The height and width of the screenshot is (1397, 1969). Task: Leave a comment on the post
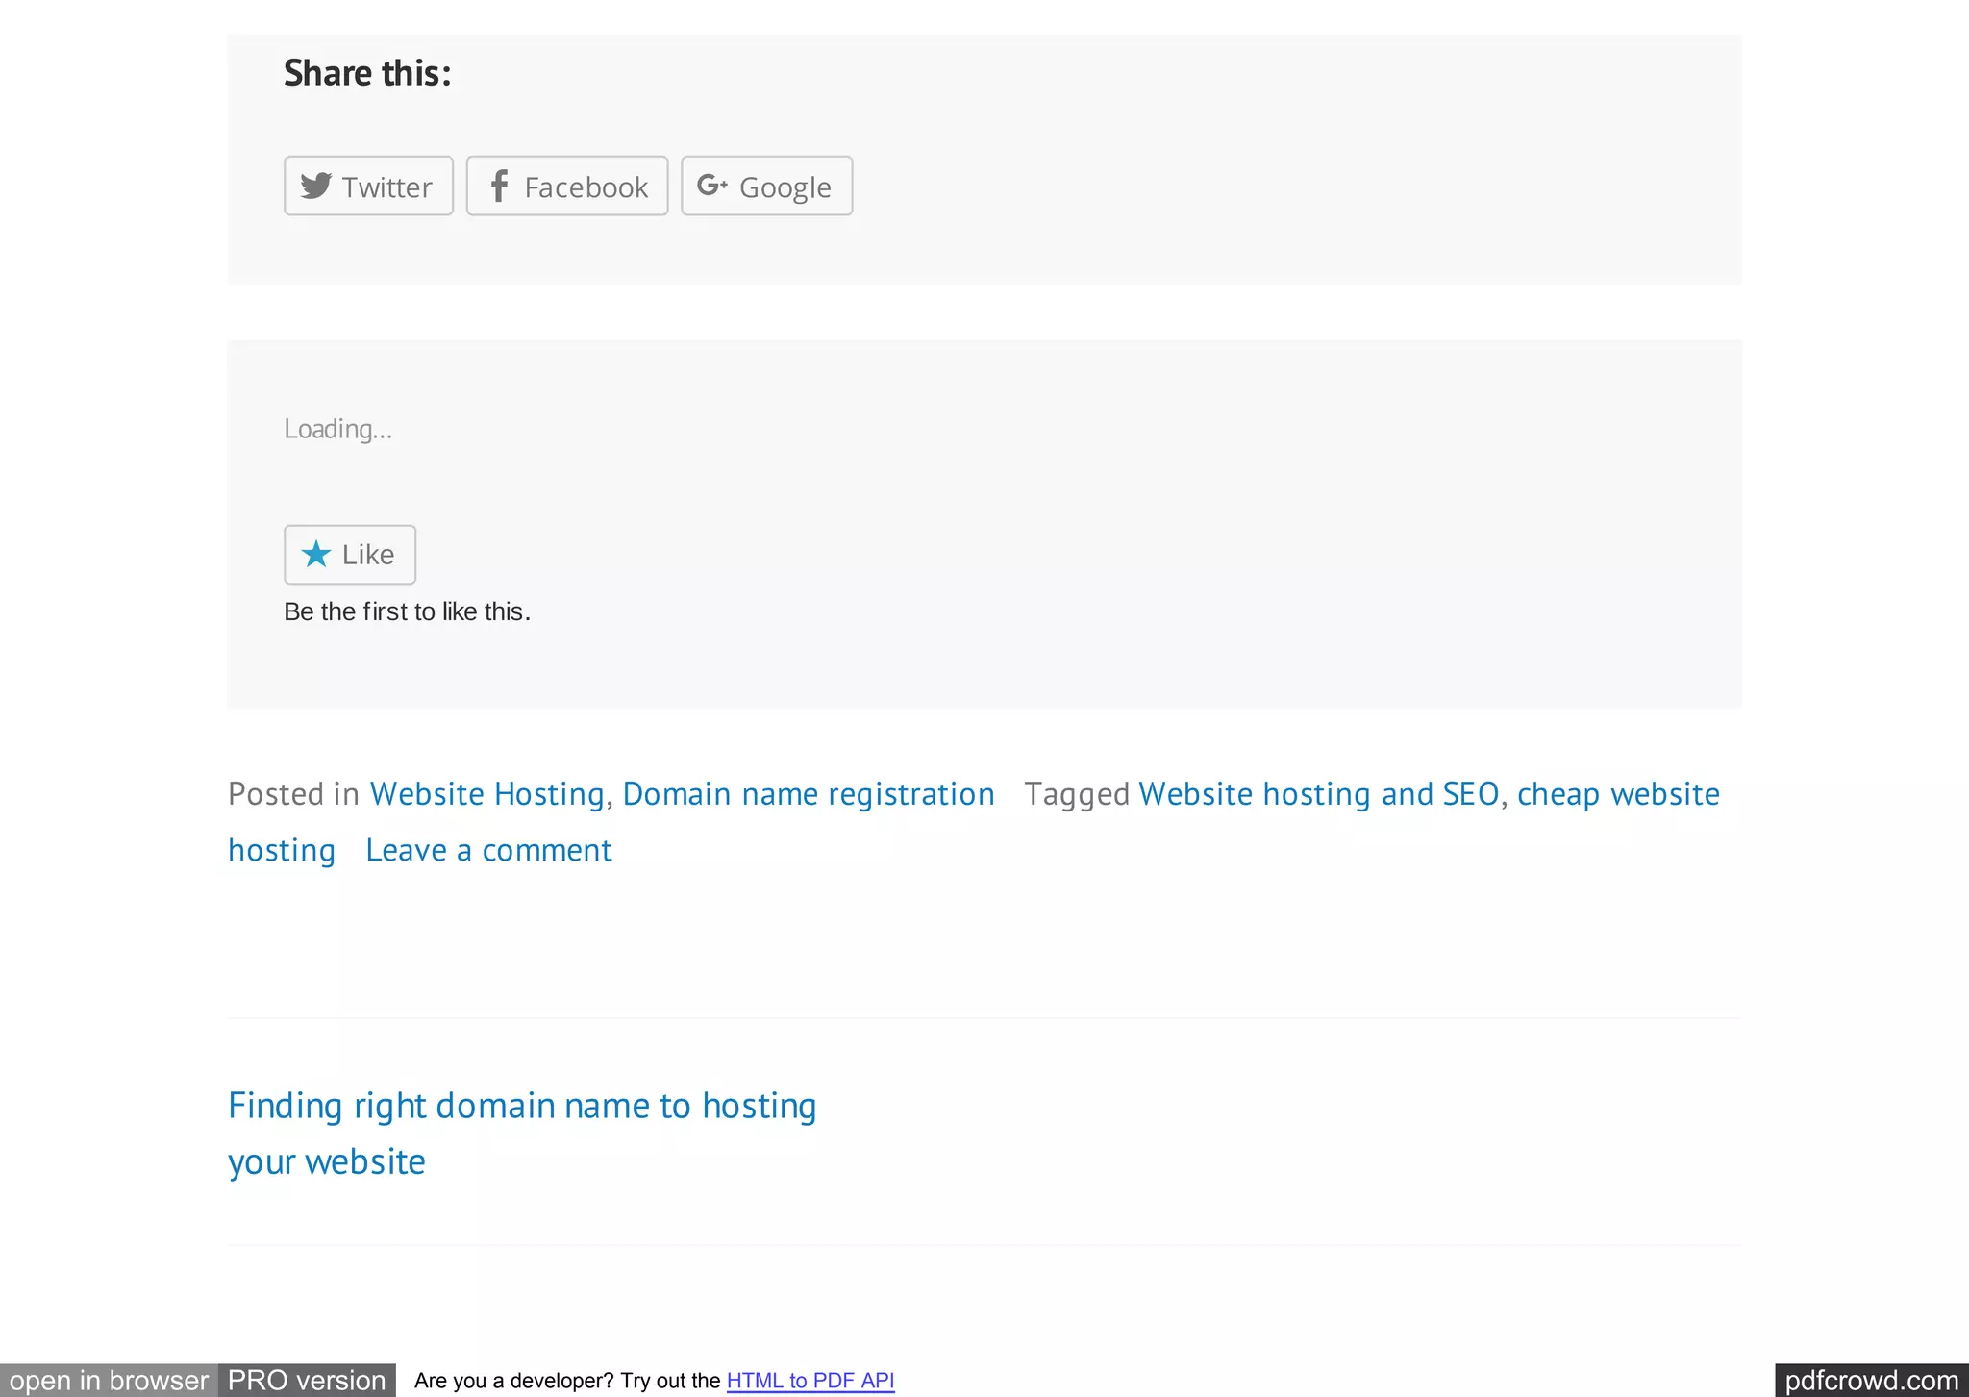point(488,850)
